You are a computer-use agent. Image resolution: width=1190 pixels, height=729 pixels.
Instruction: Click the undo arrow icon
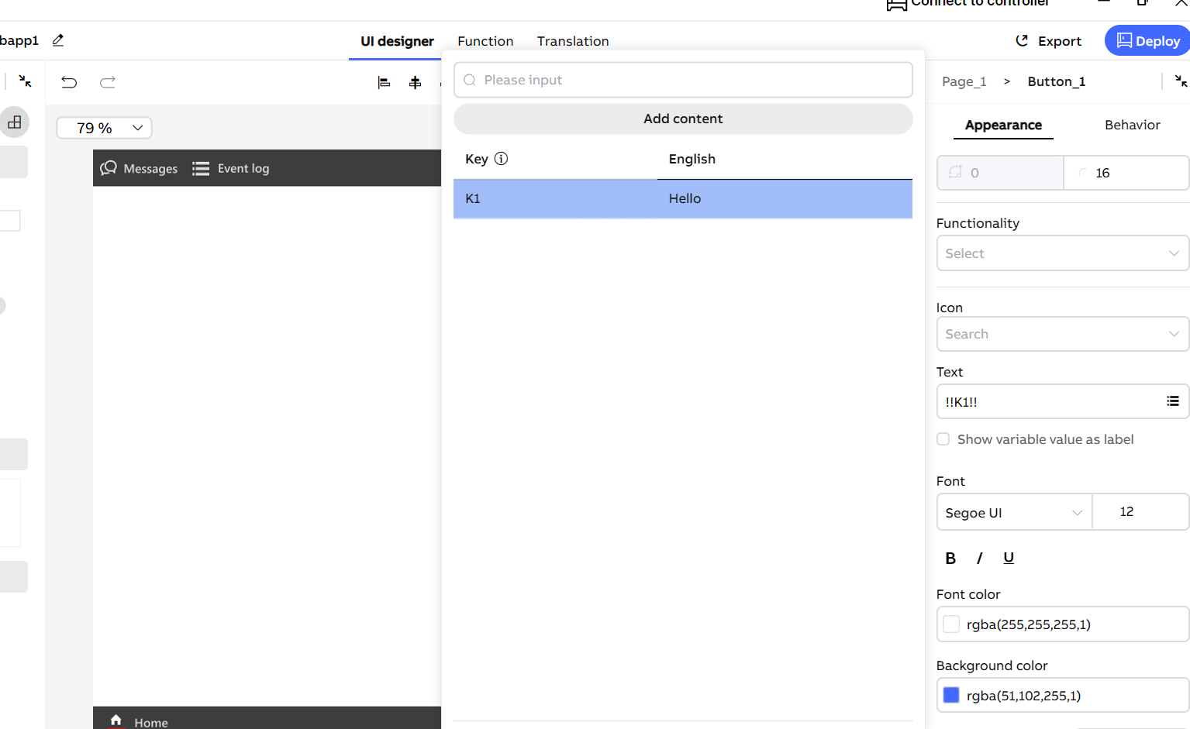click(69, 82)
